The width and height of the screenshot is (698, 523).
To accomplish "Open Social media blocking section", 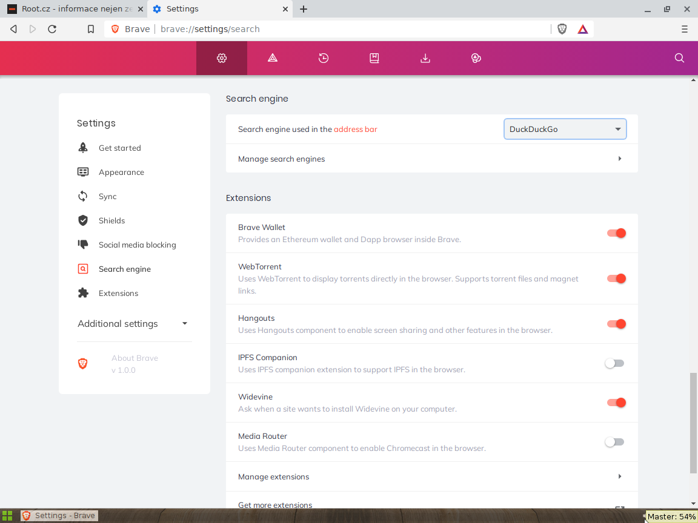I will 137,245.
